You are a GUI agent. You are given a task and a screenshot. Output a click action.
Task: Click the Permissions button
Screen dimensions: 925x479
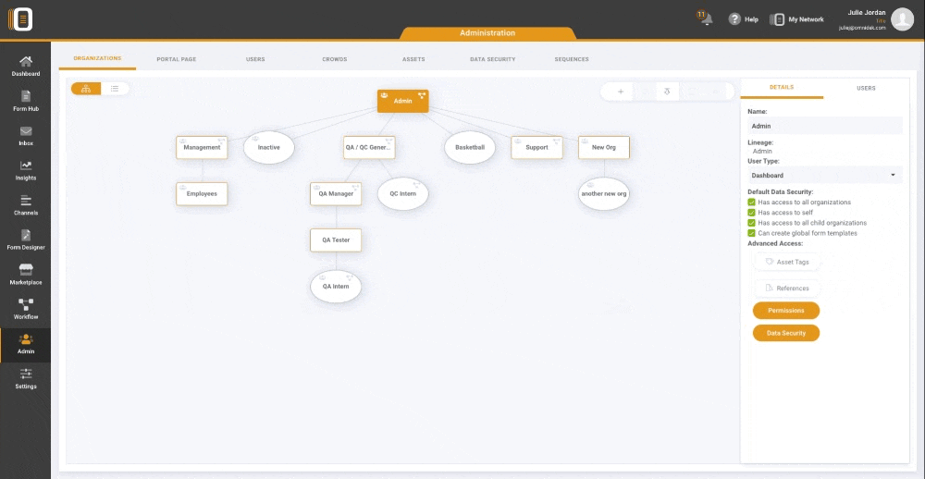coord(785,311)
